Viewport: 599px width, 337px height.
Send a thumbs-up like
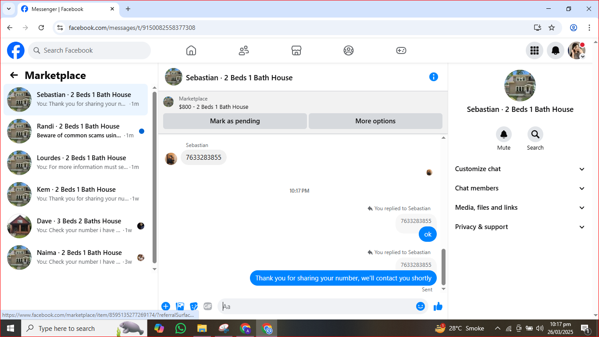[438, 306]
